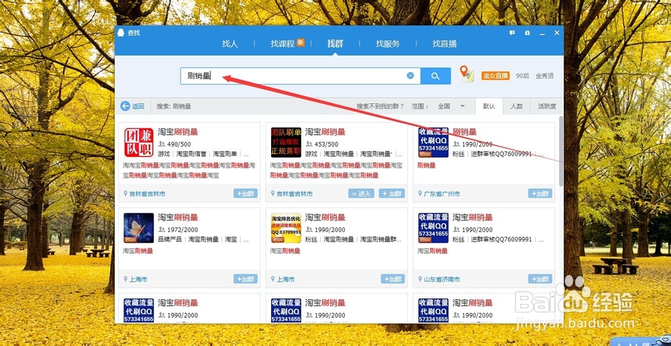
Task: Switch to the 找服务 tab
Action: tap(388, 44)
